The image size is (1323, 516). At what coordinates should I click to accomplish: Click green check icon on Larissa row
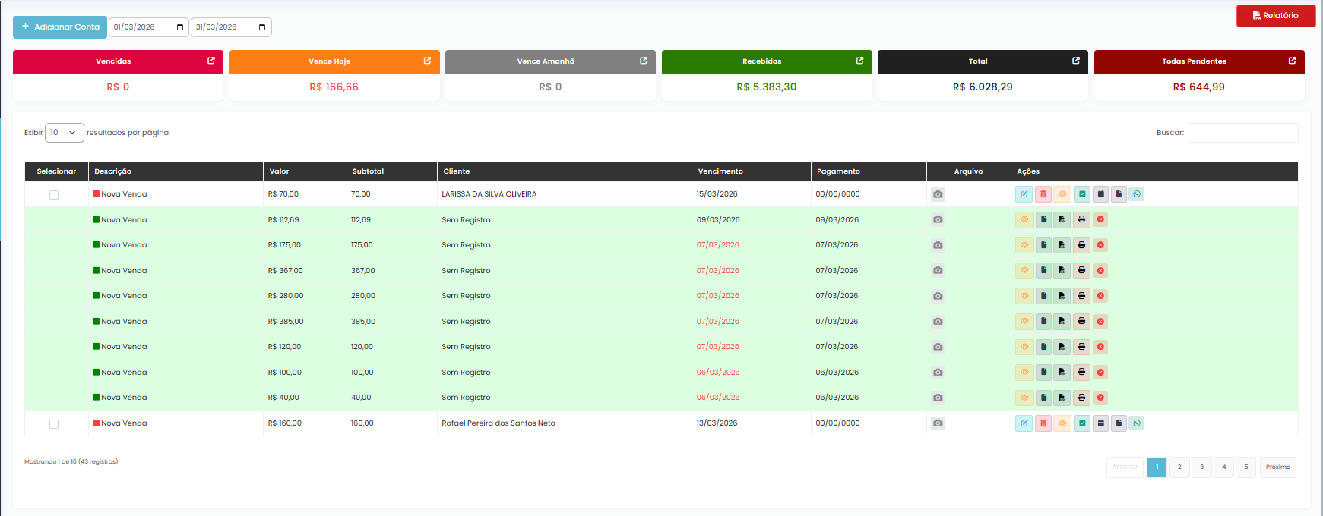click(1081, 194)
